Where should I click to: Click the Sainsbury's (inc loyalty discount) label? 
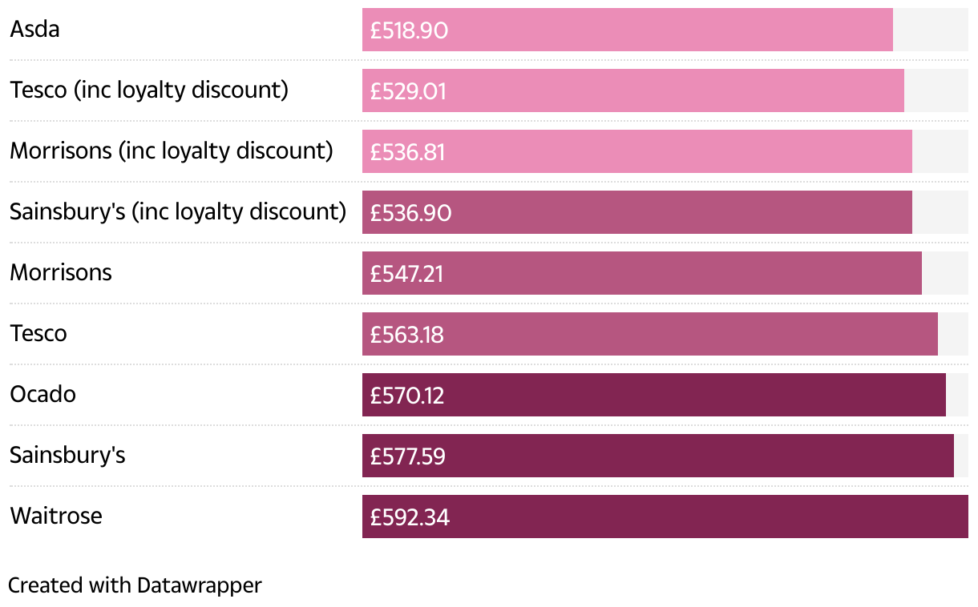(x=178, y=211)
